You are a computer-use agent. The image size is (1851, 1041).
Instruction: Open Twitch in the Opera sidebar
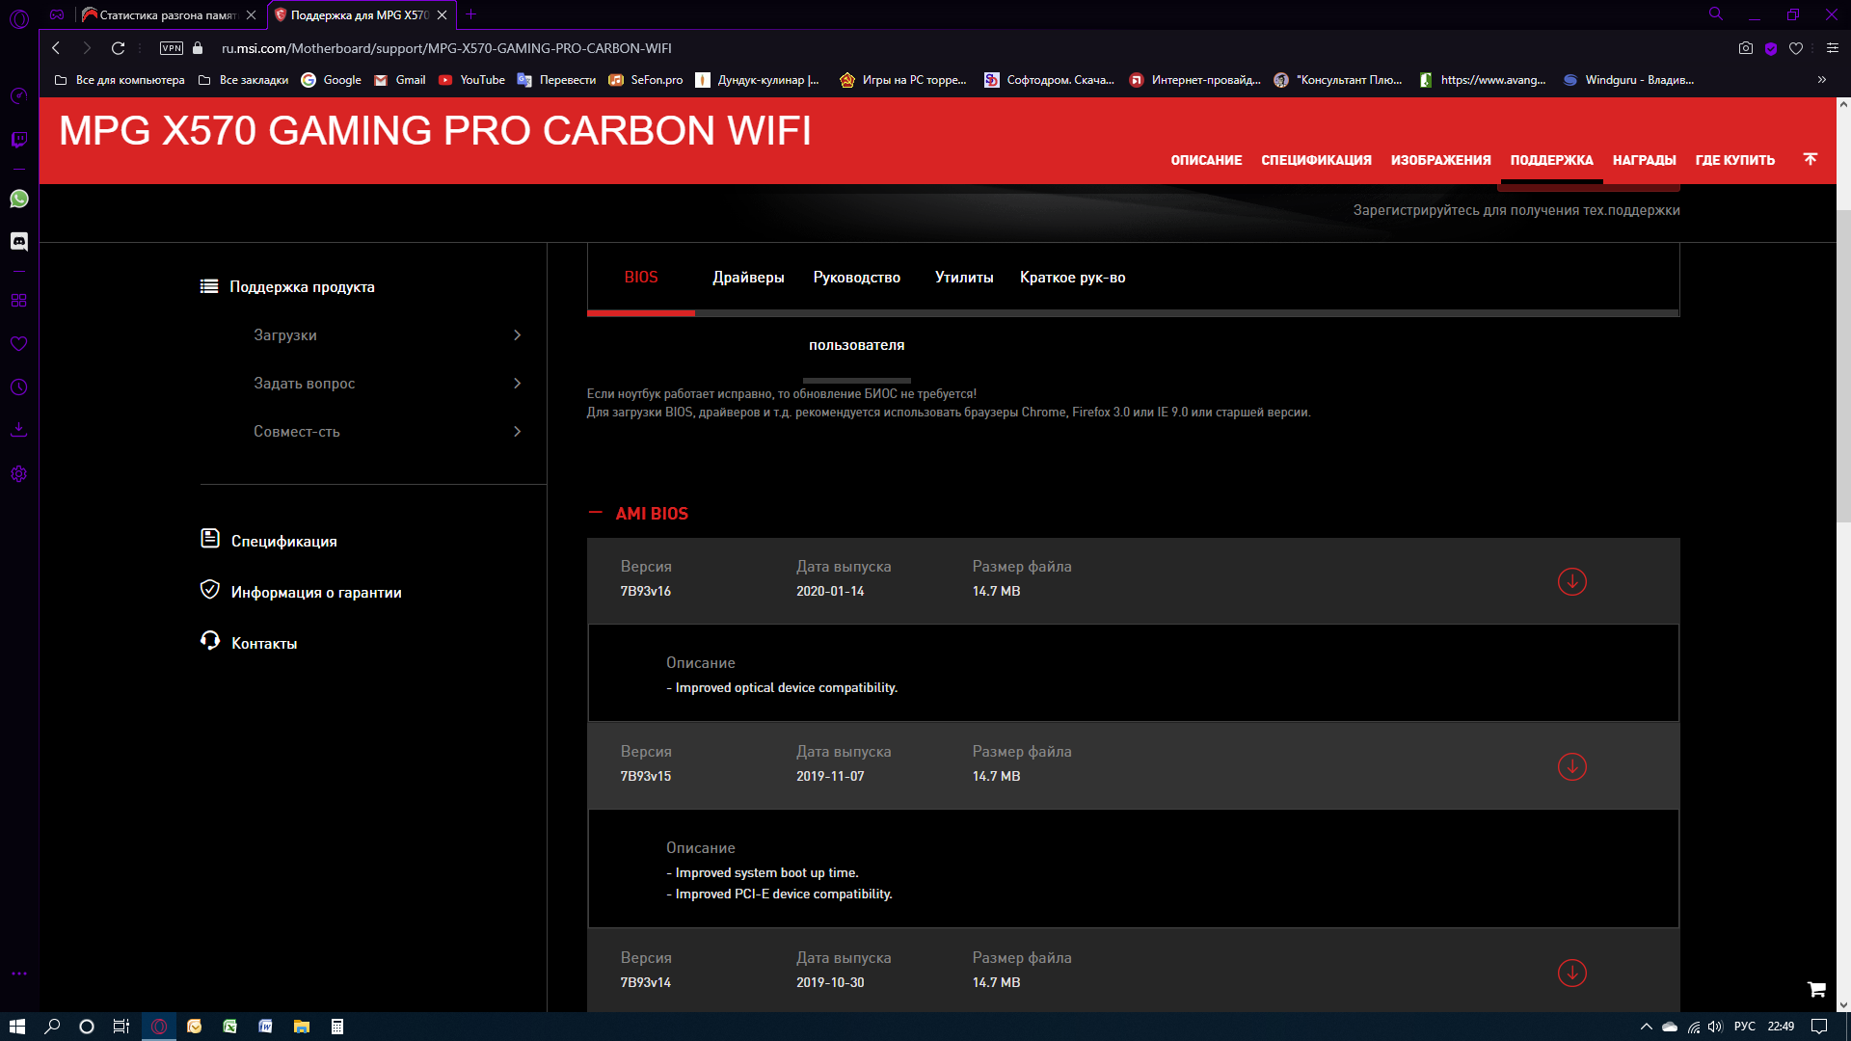18,140
